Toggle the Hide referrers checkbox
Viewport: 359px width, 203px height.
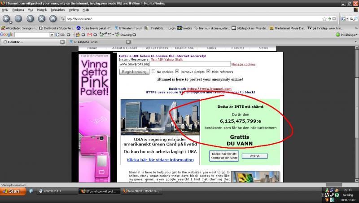point(208,71)
